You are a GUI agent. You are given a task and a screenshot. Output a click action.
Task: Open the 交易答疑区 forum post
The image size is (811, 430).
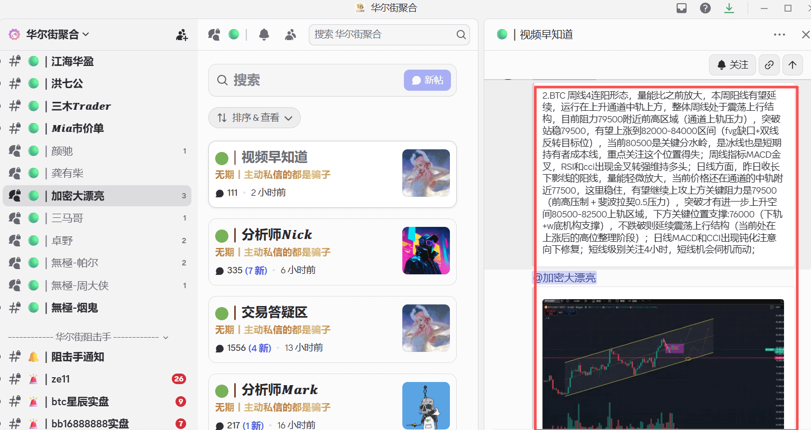coord(333,329)
